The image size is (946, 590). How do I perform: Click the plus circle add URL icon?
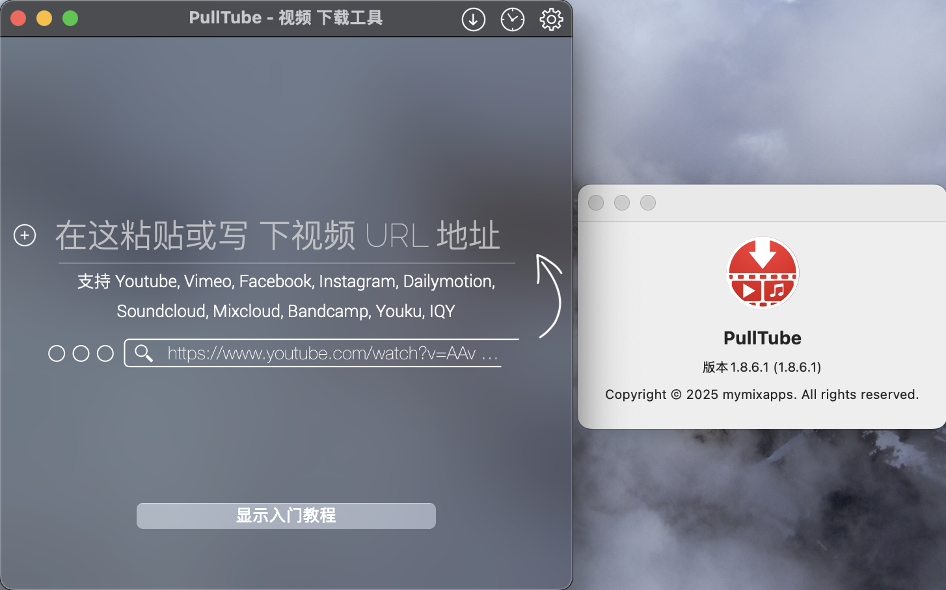[x=25, y=235]
